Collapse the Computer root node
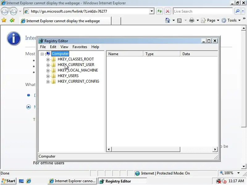247x185 pixels. [42, 54]
